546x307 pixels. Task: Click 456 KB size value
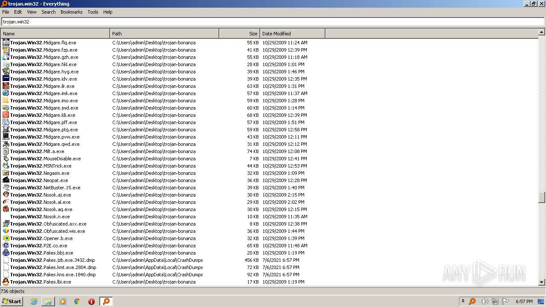251,260
